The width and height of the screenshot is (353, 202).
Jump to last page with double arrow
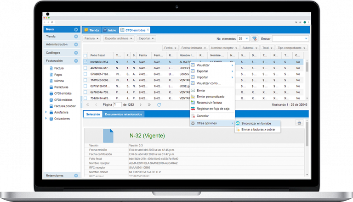pyautogui.click(x=150, y=104)
